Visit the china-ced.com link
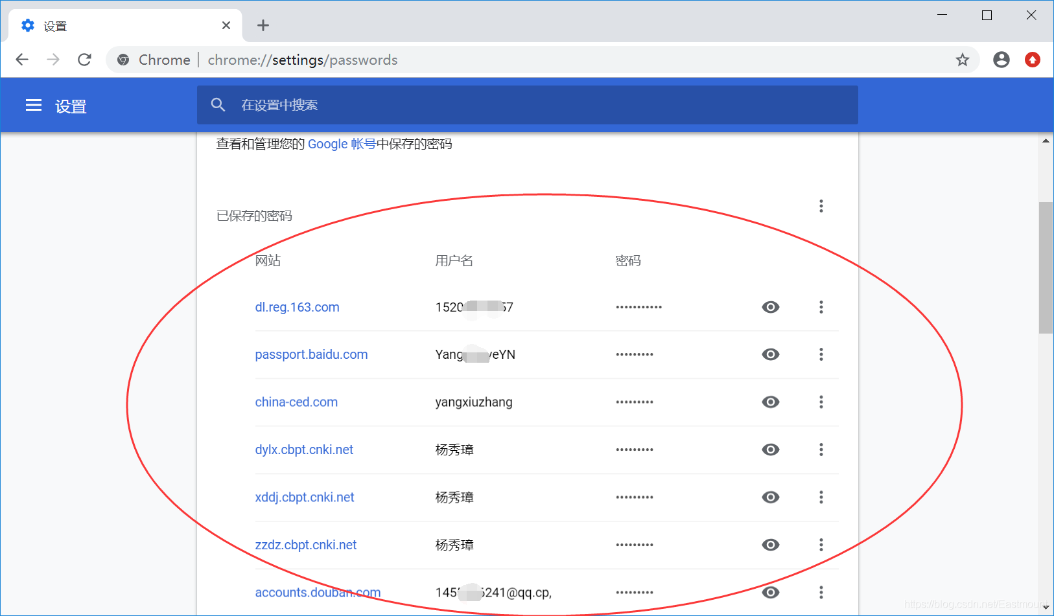 pyautogui.click(x=296, y=402)
